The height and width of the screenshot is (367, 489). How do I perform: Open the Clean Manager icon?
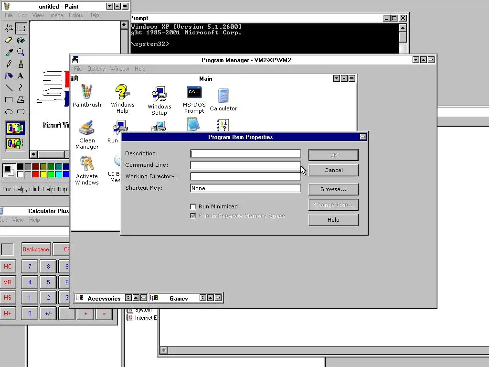click(x=87, y=135)
